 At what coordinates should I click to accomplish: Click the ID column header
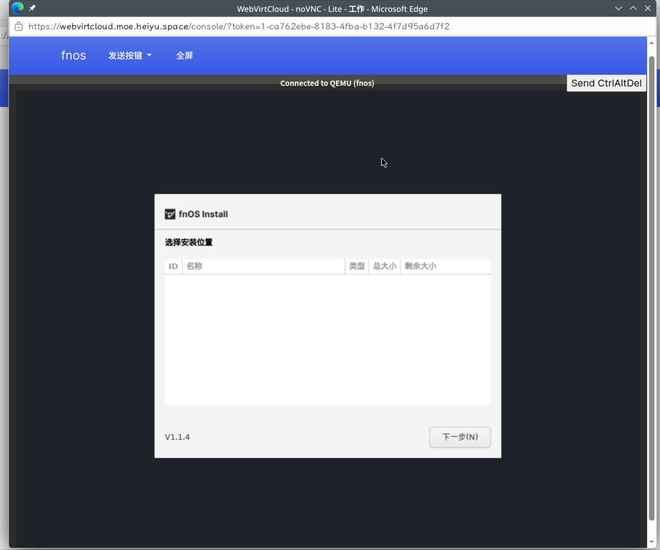tap(173, 266)
